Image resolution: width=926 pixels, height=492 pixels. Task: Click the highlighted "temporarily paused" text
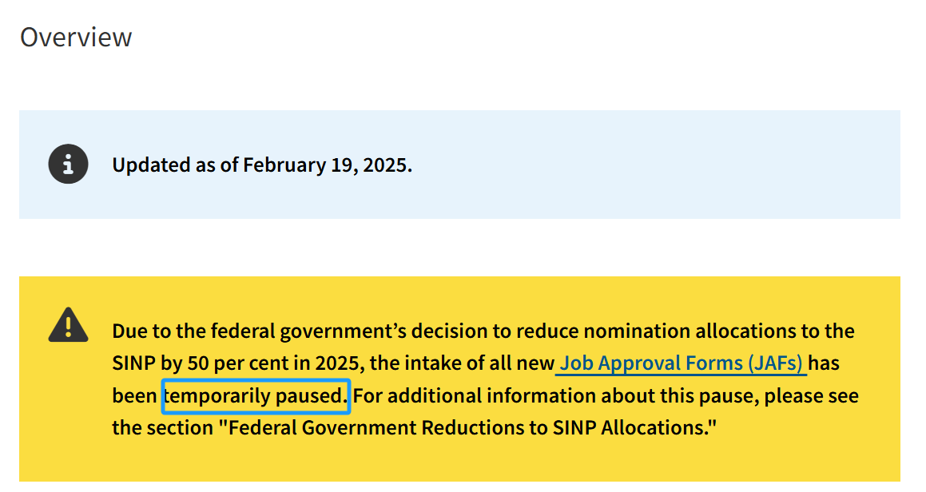(256, 395)
